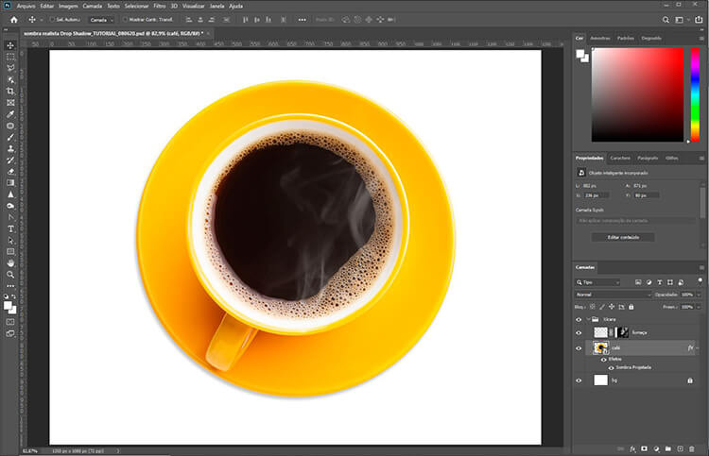Create a new adjustment layer icon
Screen dimensions: 709x456
click(x=656, y=449)
